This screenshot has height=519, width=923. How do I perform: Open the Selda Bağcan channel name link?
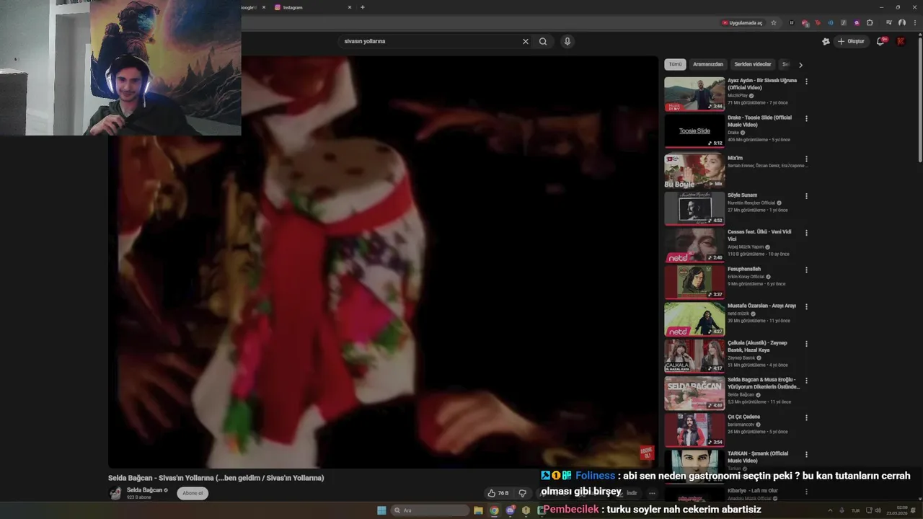pos(144,490)
